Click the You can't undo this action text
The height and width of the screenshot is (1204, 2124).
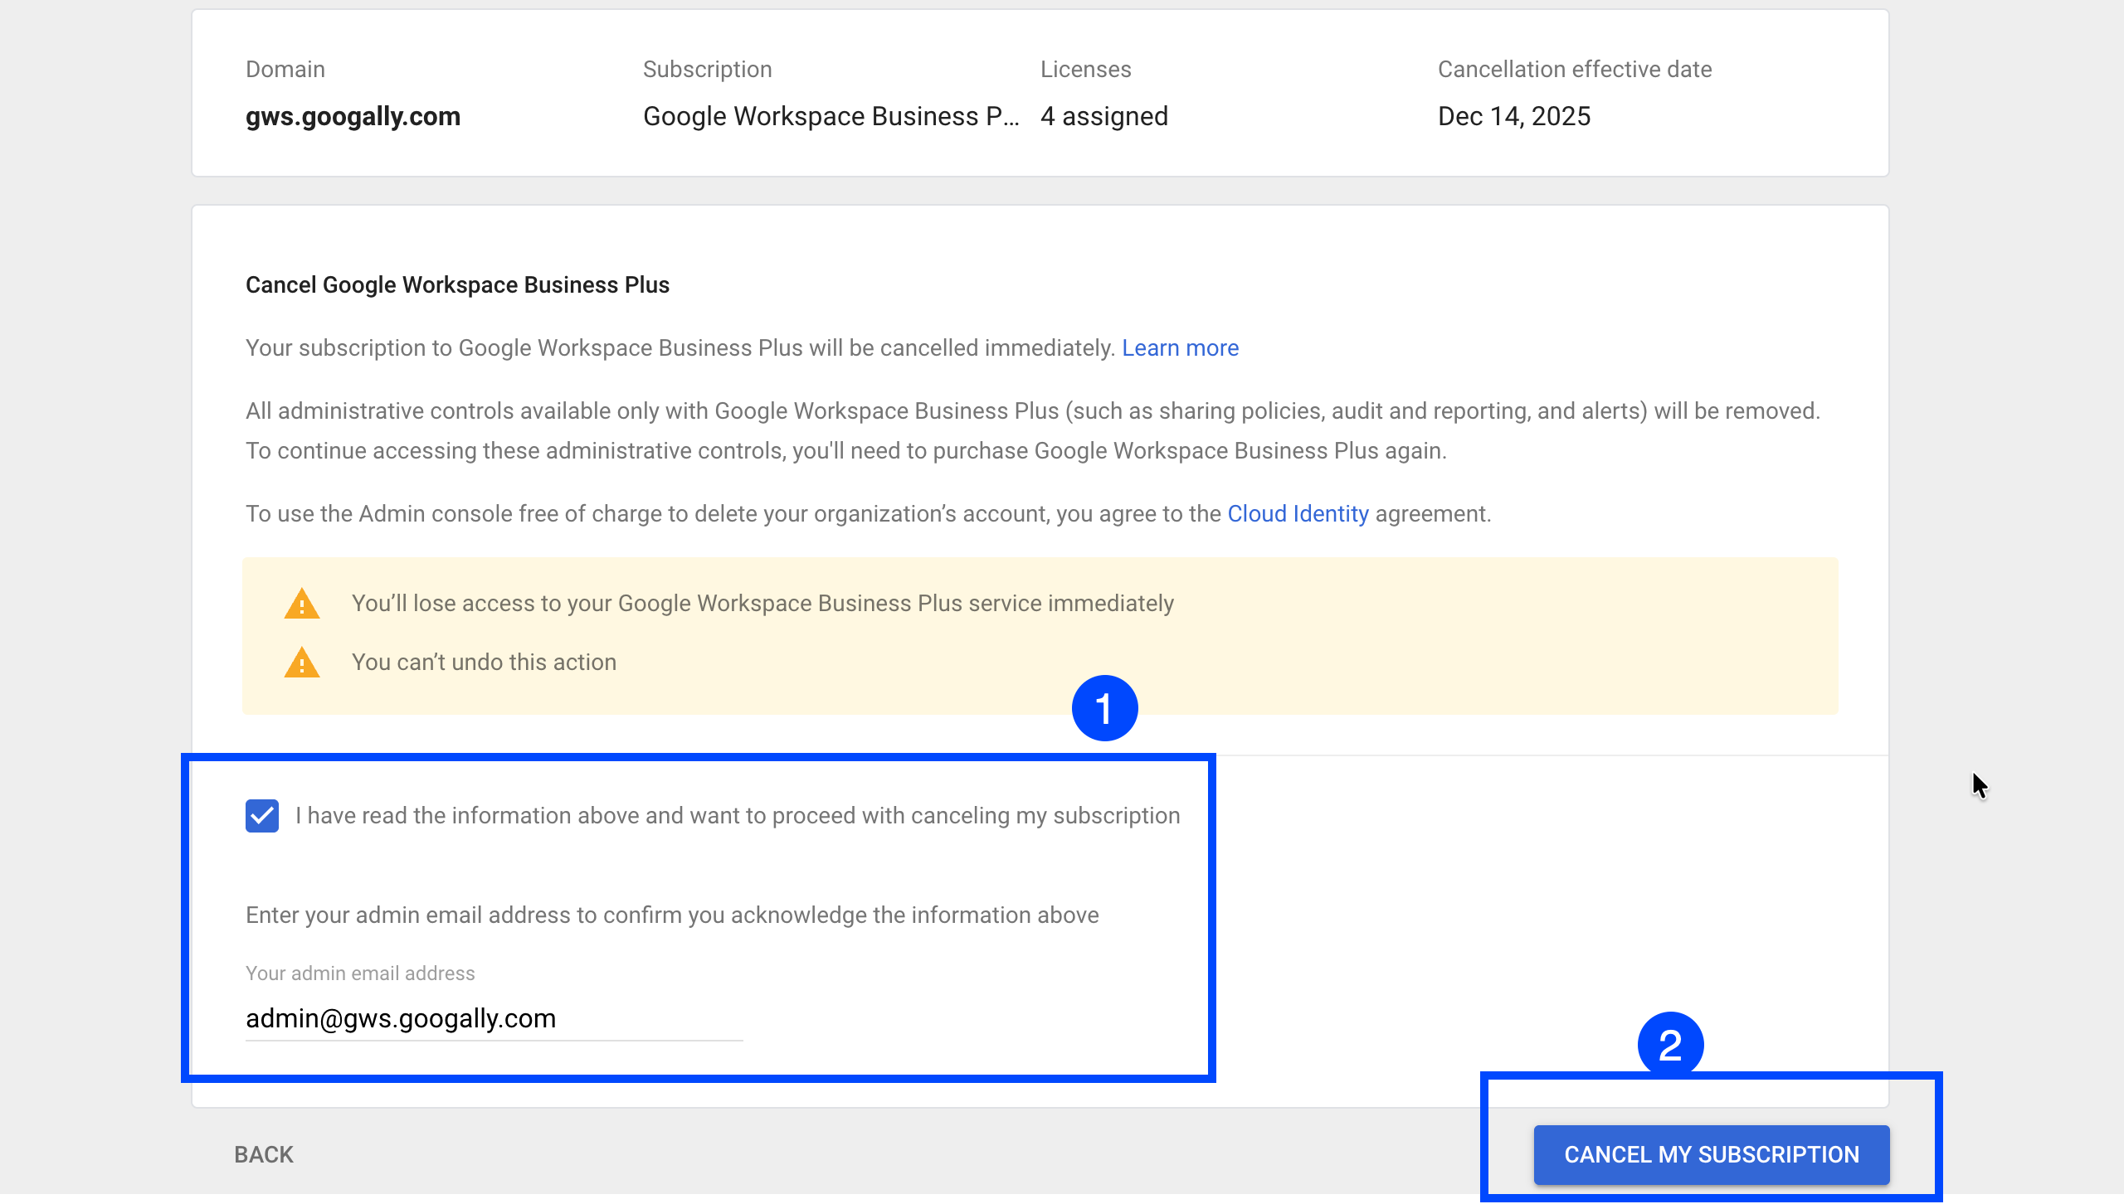pyautogui.click(x=484, y=663)
